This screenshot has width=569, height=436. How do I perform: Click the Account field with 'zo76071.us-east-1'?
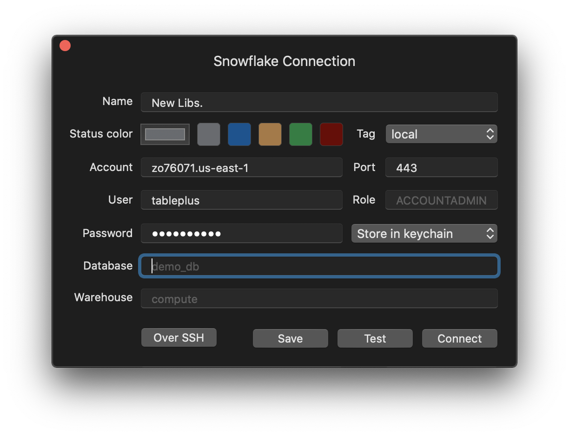pos(241,167)
